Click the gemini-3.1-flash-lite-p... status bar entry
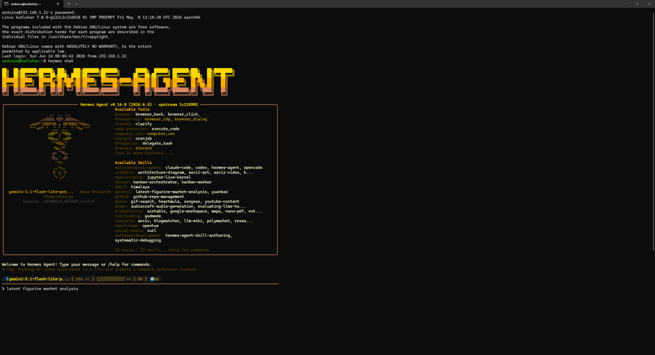This screenshot has height=355, width=655. (38, 279)
